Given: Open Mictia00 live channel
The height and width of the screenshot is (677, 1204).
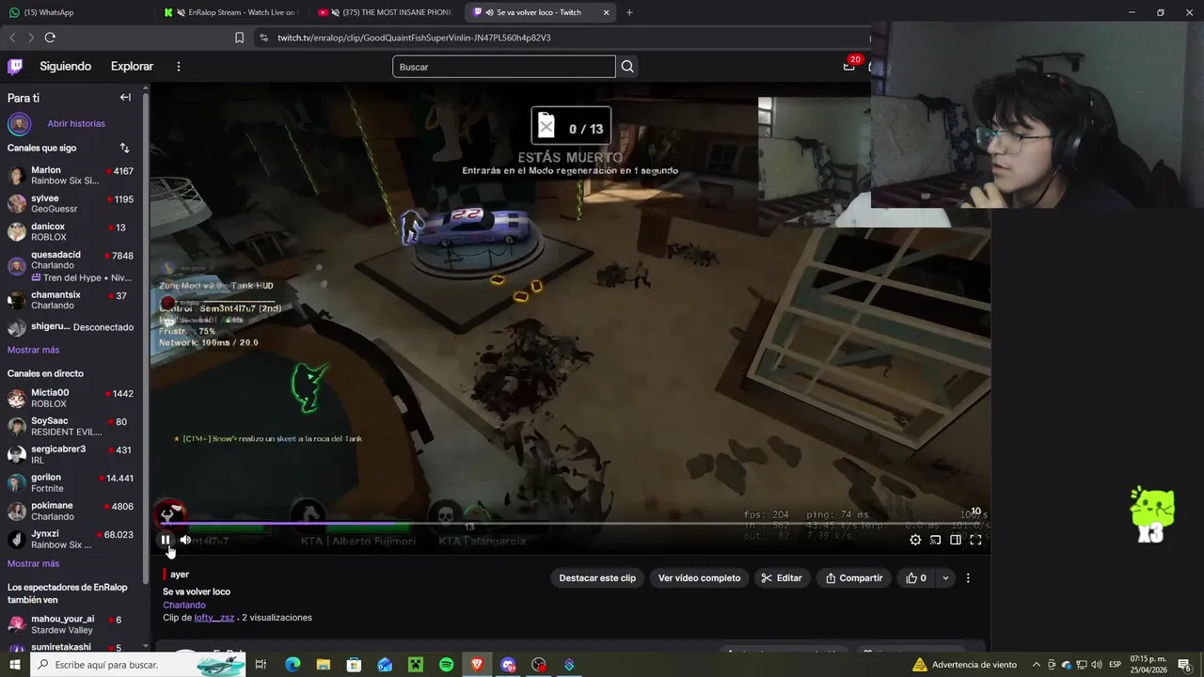Looking at the screenshot, I should [71, 398].
